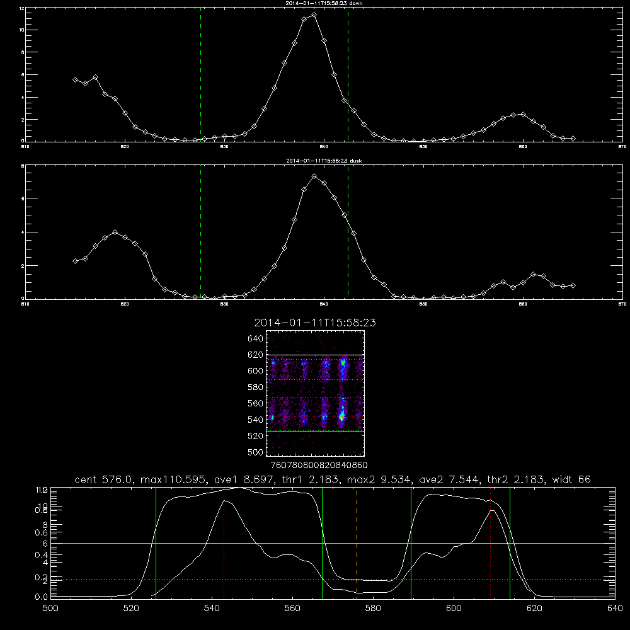The image size is (630, 630).
Task: Click the '500' x-axis label of the bottom plot
Action: (50, 608)
